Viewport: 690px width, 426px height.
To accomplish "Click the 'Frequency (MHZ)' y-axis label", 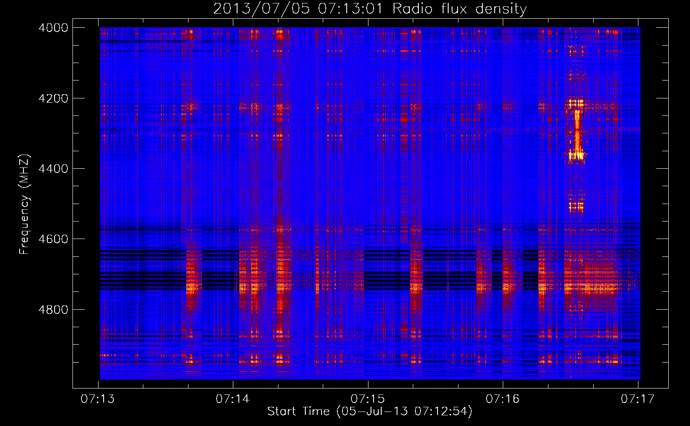I will click(25, 204).
